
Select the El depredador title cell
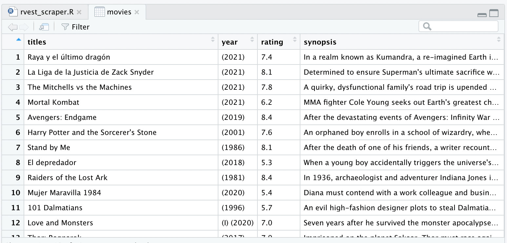coord(121,162)
